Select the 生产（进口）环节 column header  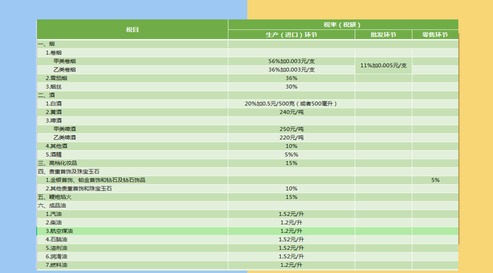click(x=291, y=35)
